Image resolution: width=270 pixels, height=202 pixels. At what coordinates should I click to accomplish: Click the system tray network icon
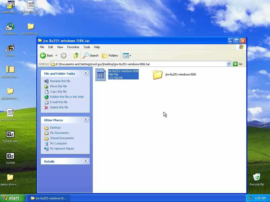point(250,198)
